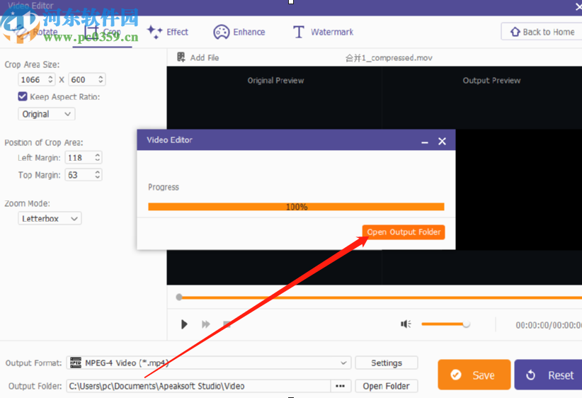
Task: Open the Watermark tab
Action: click(323, 32)
